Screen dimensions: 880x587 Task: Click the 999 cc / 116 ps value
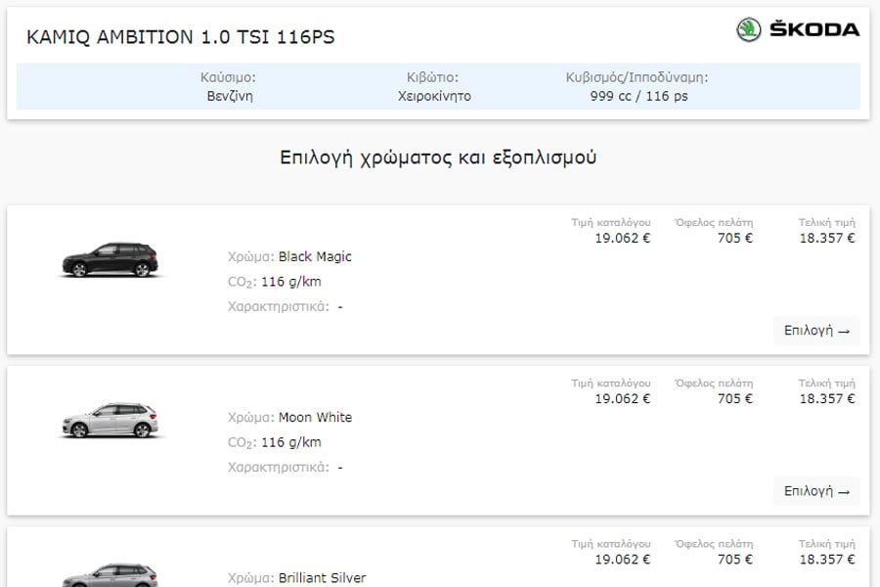[x=638, y=97]
